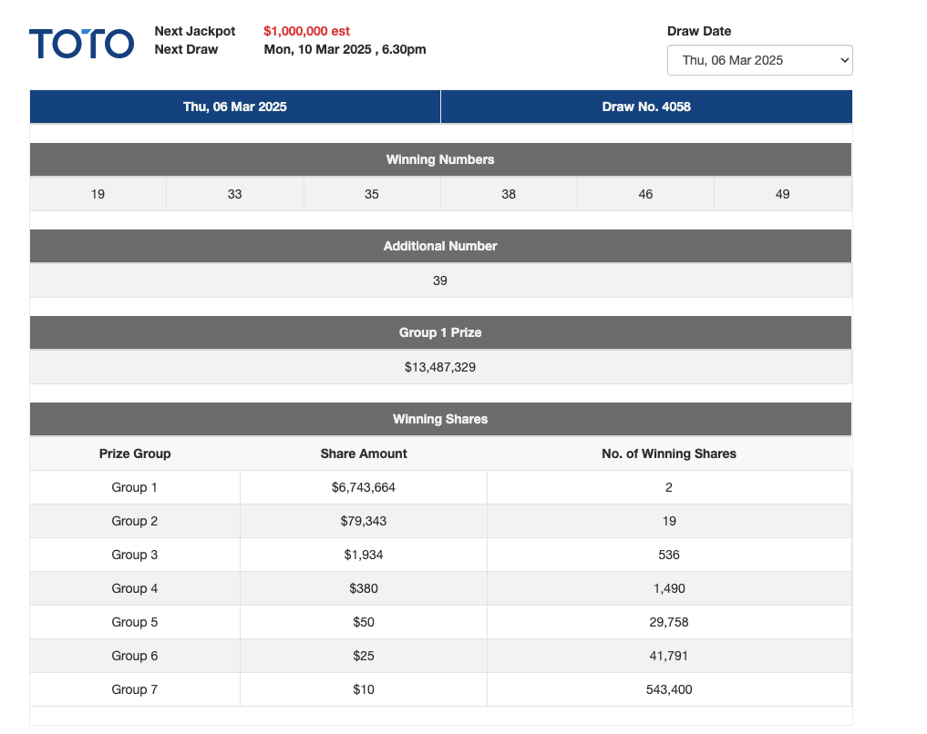This screenshot has height=734, width=927.
Task: Click the TOTO logo
Action: (81, 42)
